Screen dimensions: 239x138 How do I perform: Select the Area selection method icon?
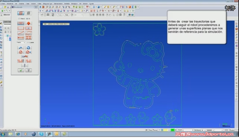tap(29, 28)
